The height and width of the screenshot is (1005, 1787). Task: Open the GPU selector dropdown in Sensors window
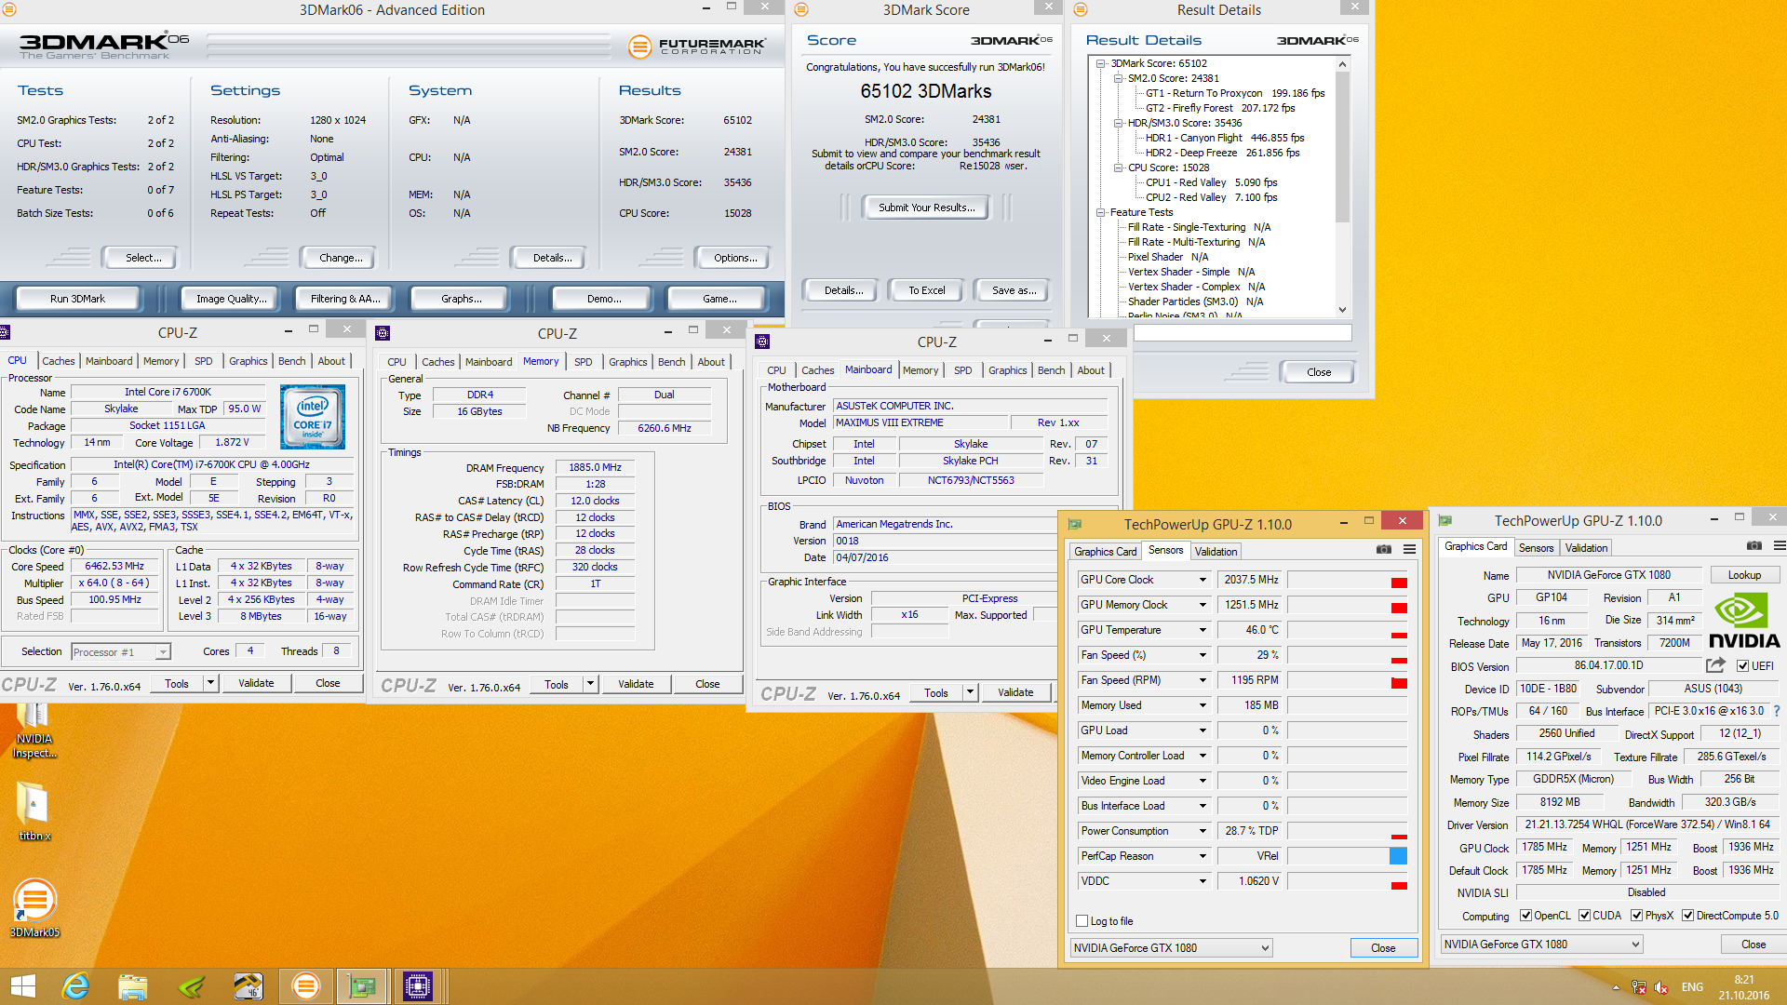1171,948
